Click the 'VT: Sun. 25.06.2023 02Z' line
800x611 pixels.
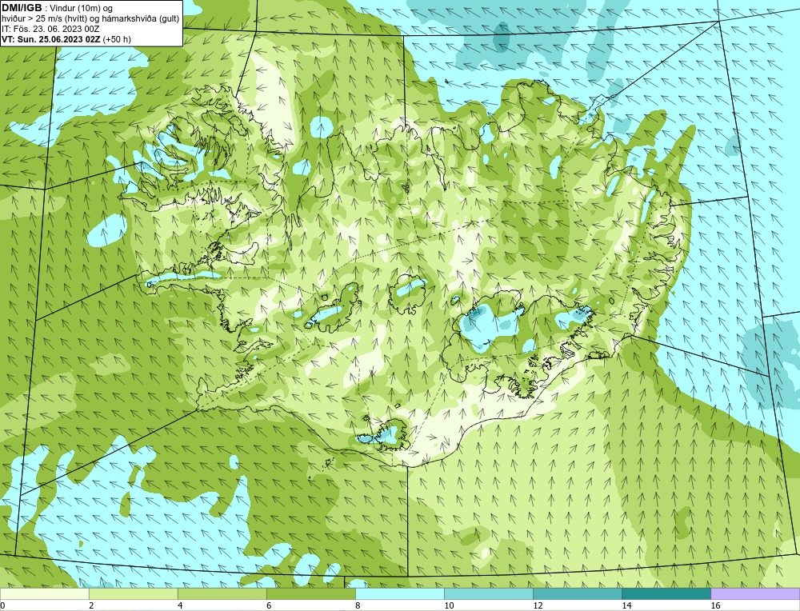(51, 38)
